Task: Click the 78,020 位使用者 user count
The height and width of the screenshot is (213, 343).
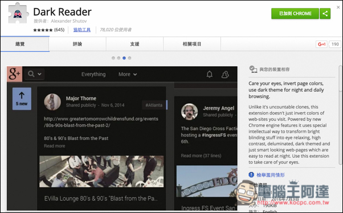Action: [116, 30]
